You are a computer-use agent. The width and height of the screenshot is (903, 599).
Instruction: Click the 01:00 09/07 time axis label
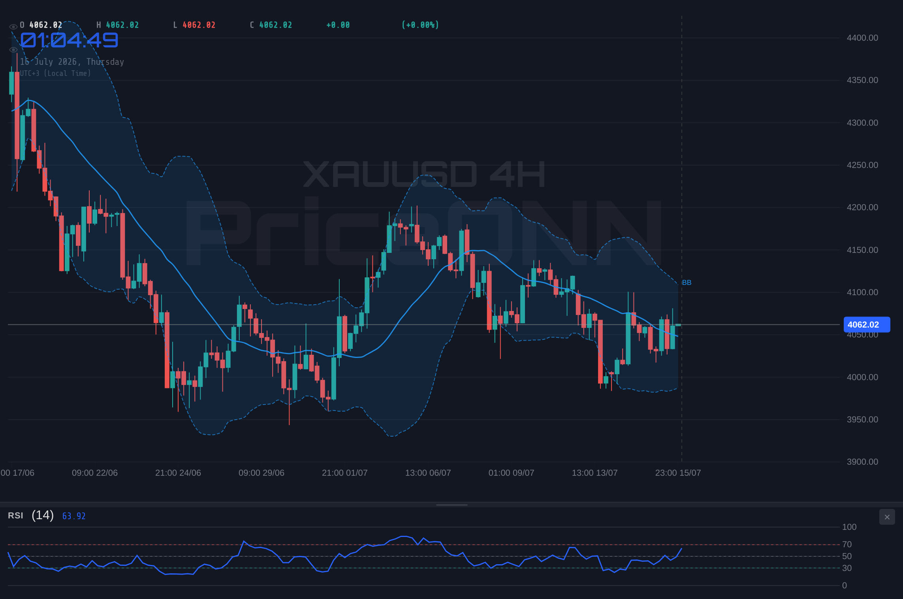point(512,473)
